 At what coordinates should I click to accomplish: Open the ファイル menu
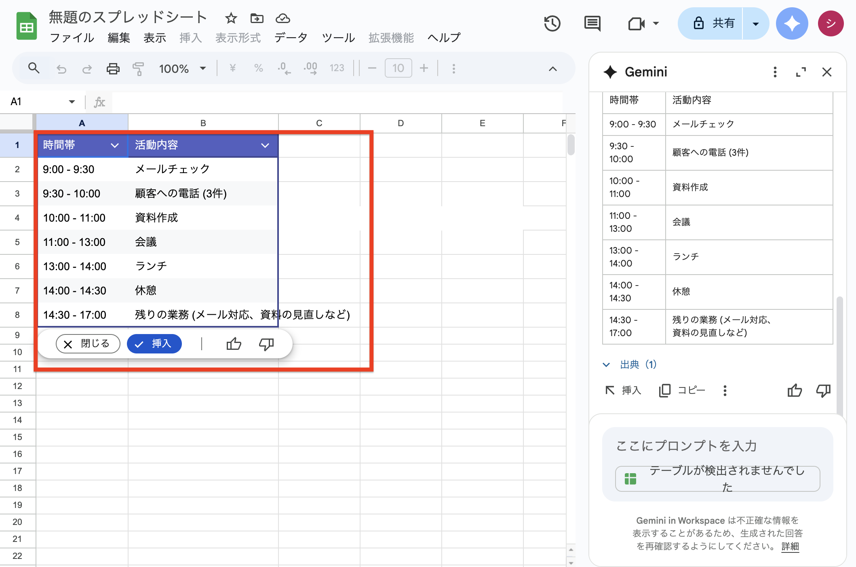point(72,38)
